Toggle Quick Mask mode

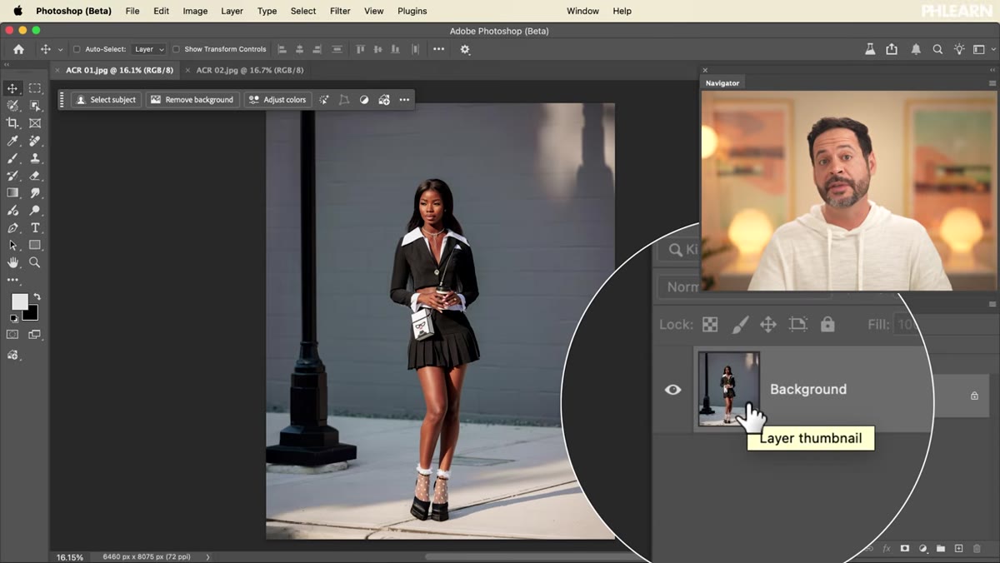tap(12, 334)
